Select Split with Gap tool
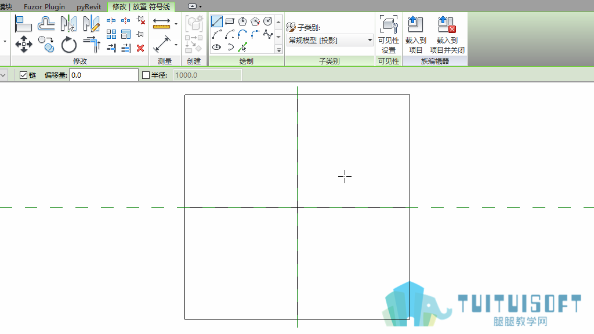This screenshot has width=594, height=334. [126, 20]
